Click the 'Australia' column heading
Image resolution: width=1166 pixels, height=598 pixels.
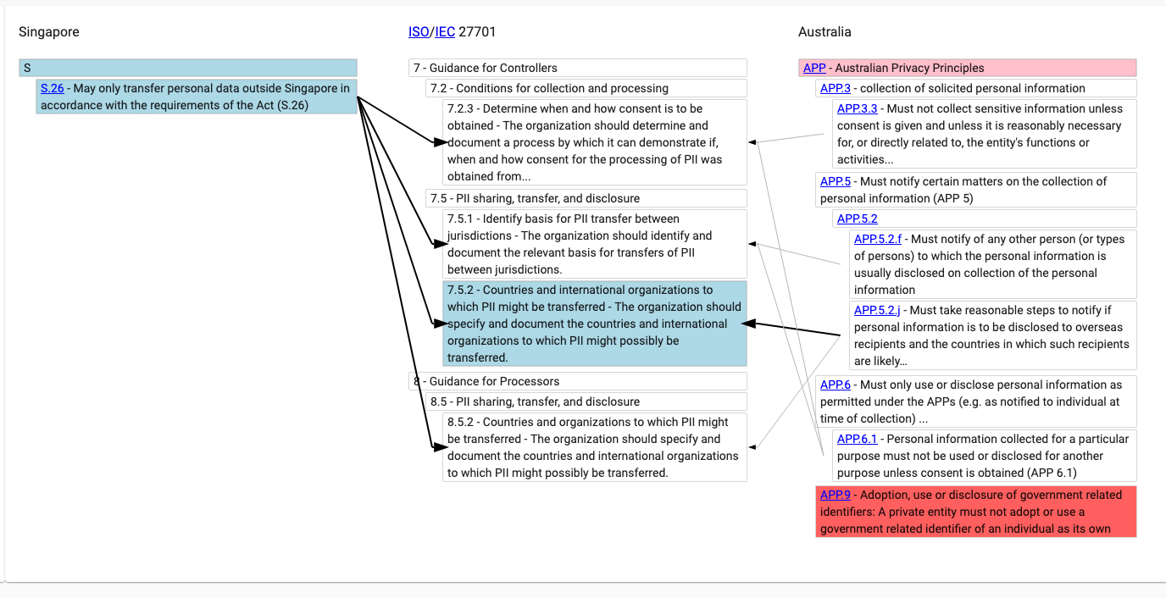825,32
